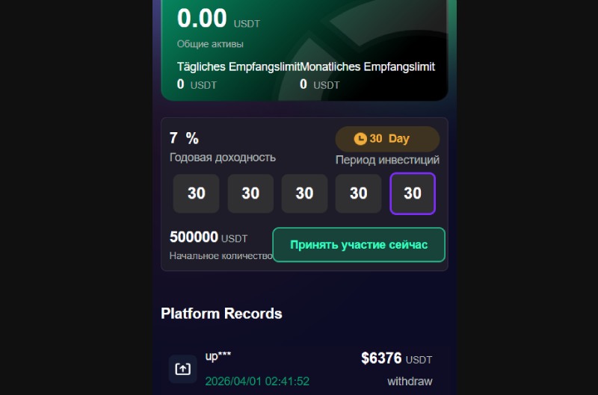Click the 2026/04/01 02:41:52 timestamp
The width and height of the screenshot is (598, 395).
[257, 382]
